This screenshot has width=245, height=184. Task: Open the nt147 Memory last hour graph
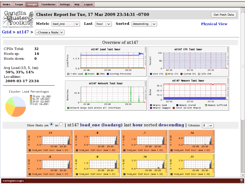click(188, 94)
